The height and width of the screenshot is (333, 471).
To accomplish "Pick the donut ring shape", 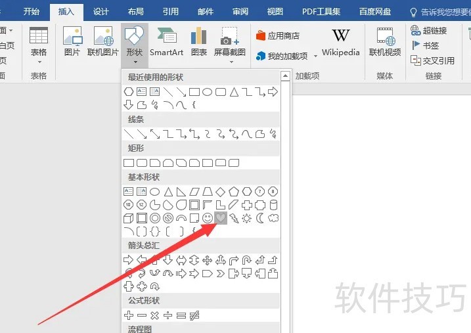I will click(155, 218).
